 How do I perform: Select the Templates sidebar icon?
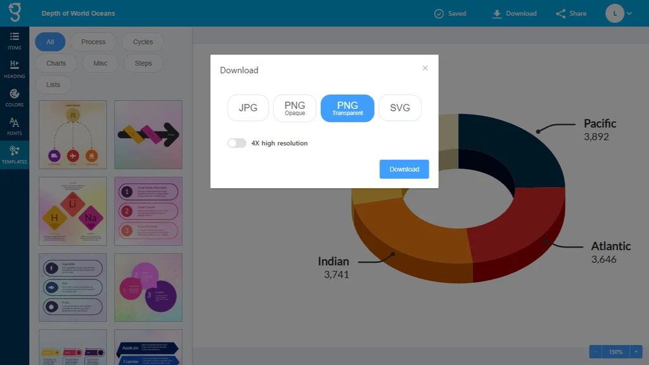pos(14,151)
